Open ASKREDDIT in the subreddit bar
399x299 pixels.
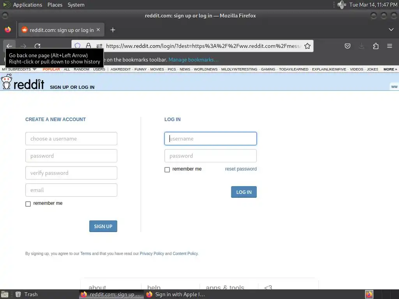tap(121, 69)
